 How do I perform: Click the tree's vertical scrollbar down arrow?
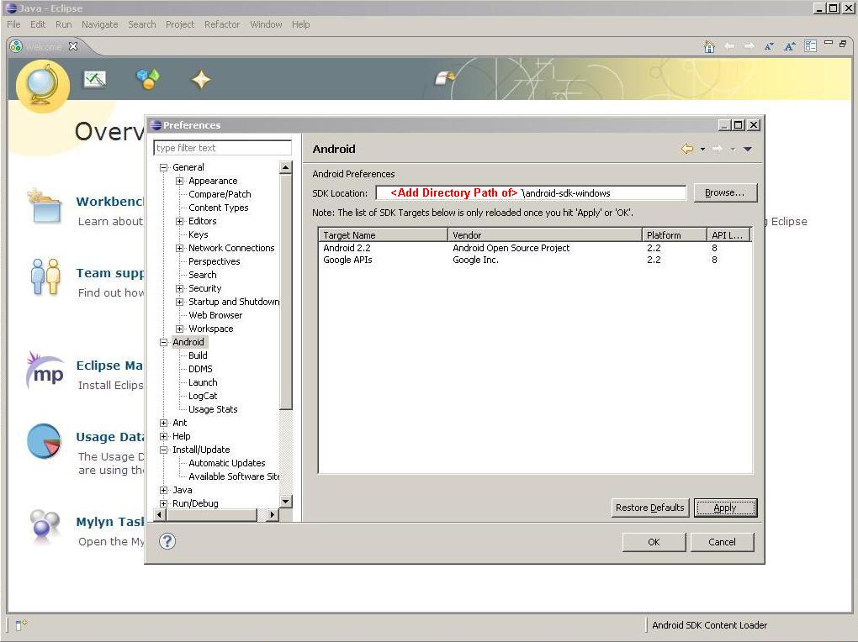(286, 501)
